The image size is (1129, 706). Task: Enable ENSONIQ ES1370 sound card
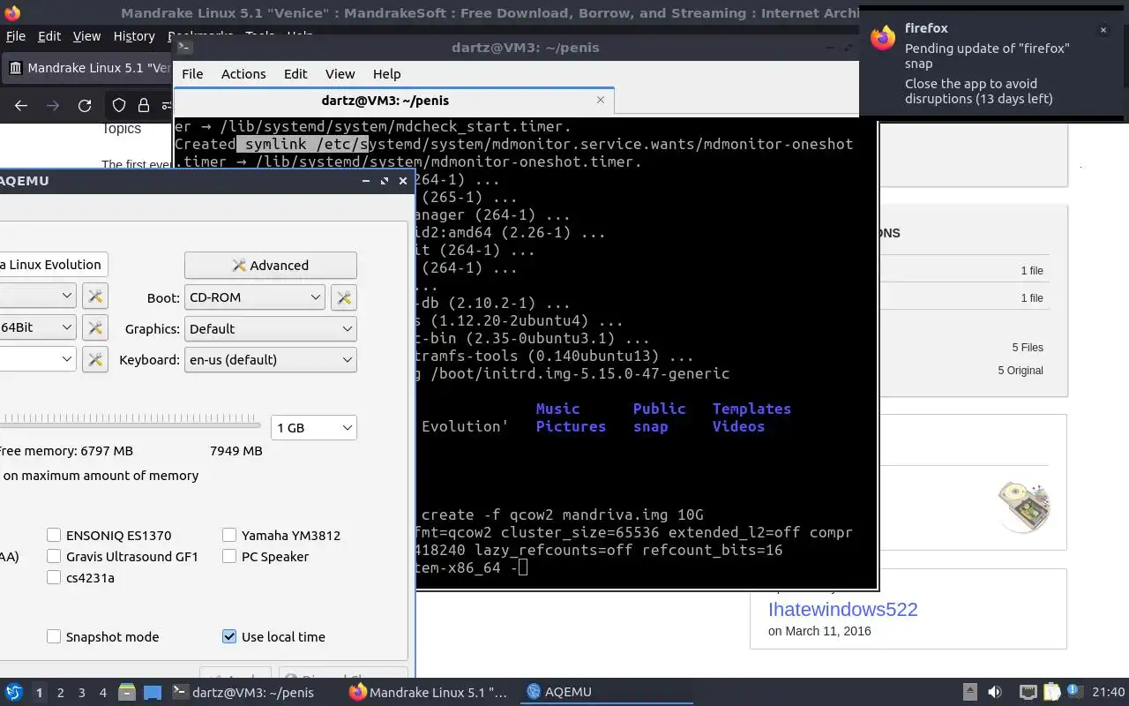(54, 535)
